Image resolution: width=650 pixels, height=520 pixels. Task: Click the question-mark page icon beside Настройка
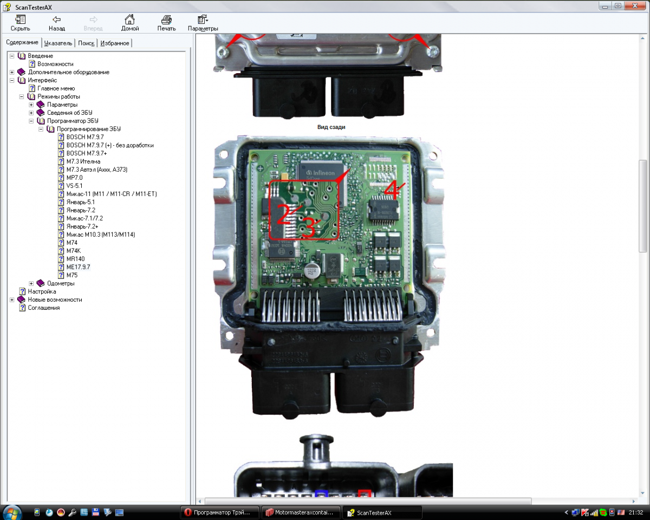(22, 291)
